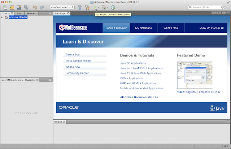Expand the AdvancedMedia project tree
Viewport: 231px width, 149px height.
(x=2, y=17)
